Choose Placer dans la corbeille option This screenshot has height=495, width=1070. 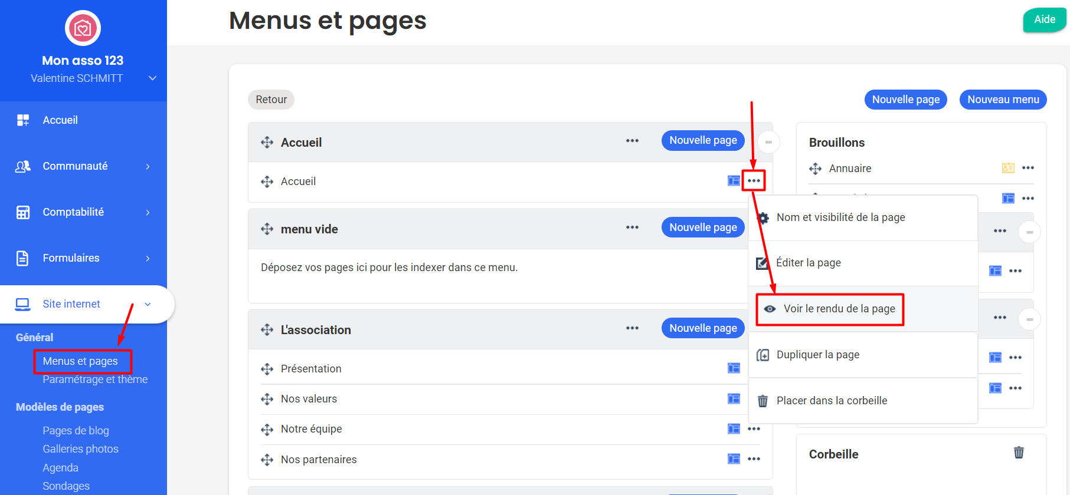click(831, 401)
